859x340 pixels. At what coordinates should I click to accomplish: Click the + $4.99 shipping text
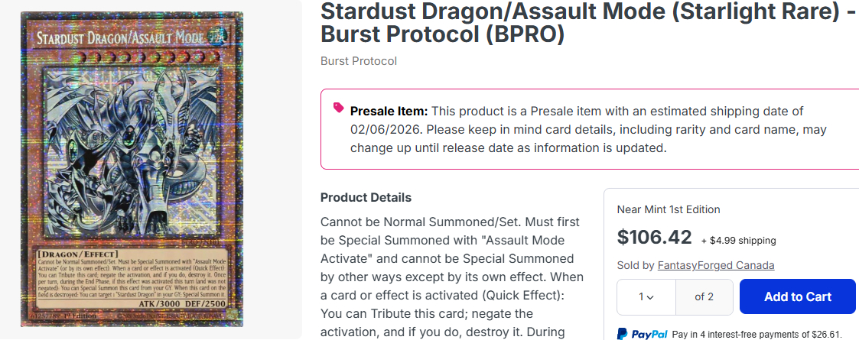click(x=738, y=241)
